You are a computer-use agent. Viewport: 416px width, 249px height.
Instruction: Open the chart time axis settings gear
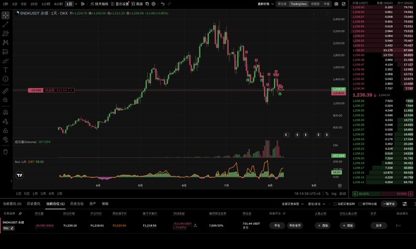[339, 185]
